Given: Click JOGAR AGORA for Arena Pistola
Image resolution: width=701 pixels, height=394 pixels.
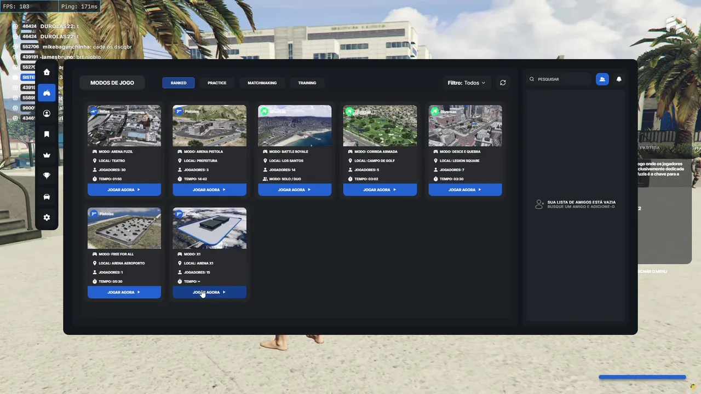Looking at the screenshot, I should [209, 190].
